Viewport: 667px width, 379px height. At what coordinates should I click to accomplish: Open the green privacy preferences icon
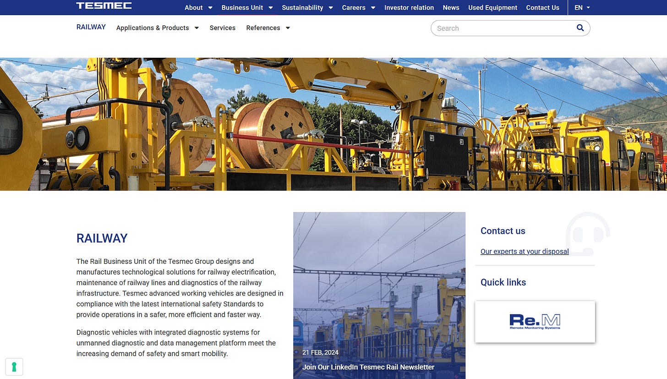point(14,367)
